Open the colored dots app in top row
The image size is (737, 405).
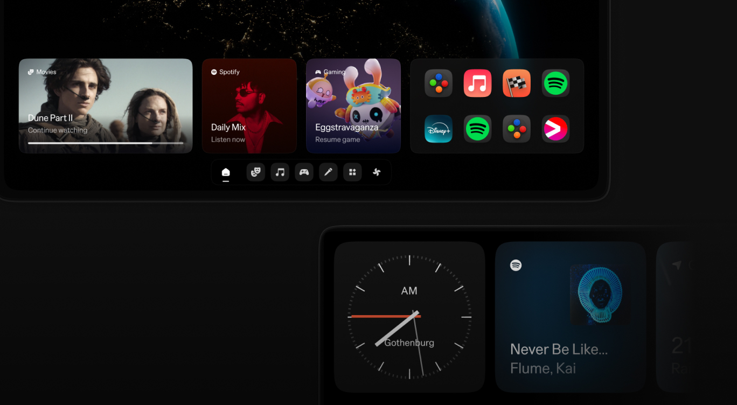click(x=438, y=83)
